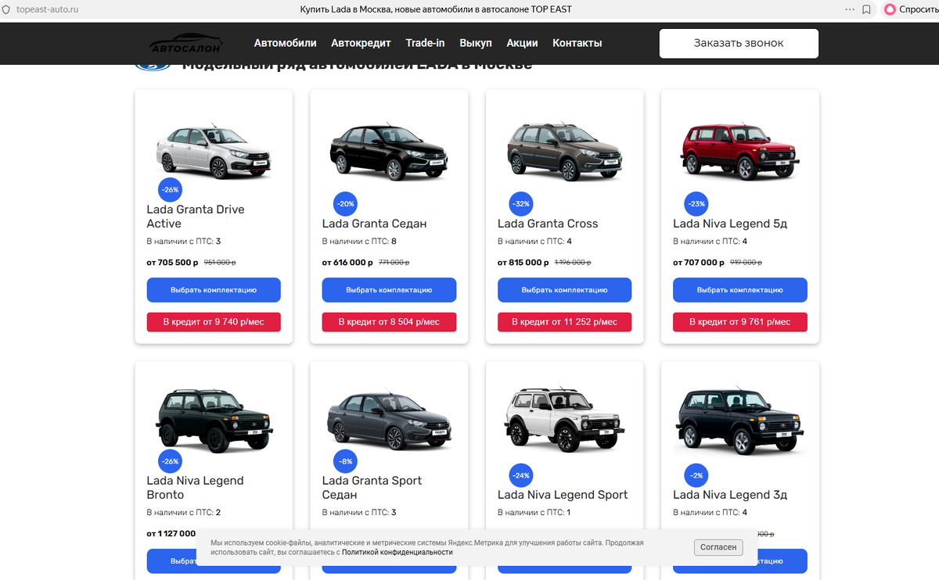Click В наличии с ПТС: 2 text
Viewport: 939px width, 580px height.
(x=184, y=513)
